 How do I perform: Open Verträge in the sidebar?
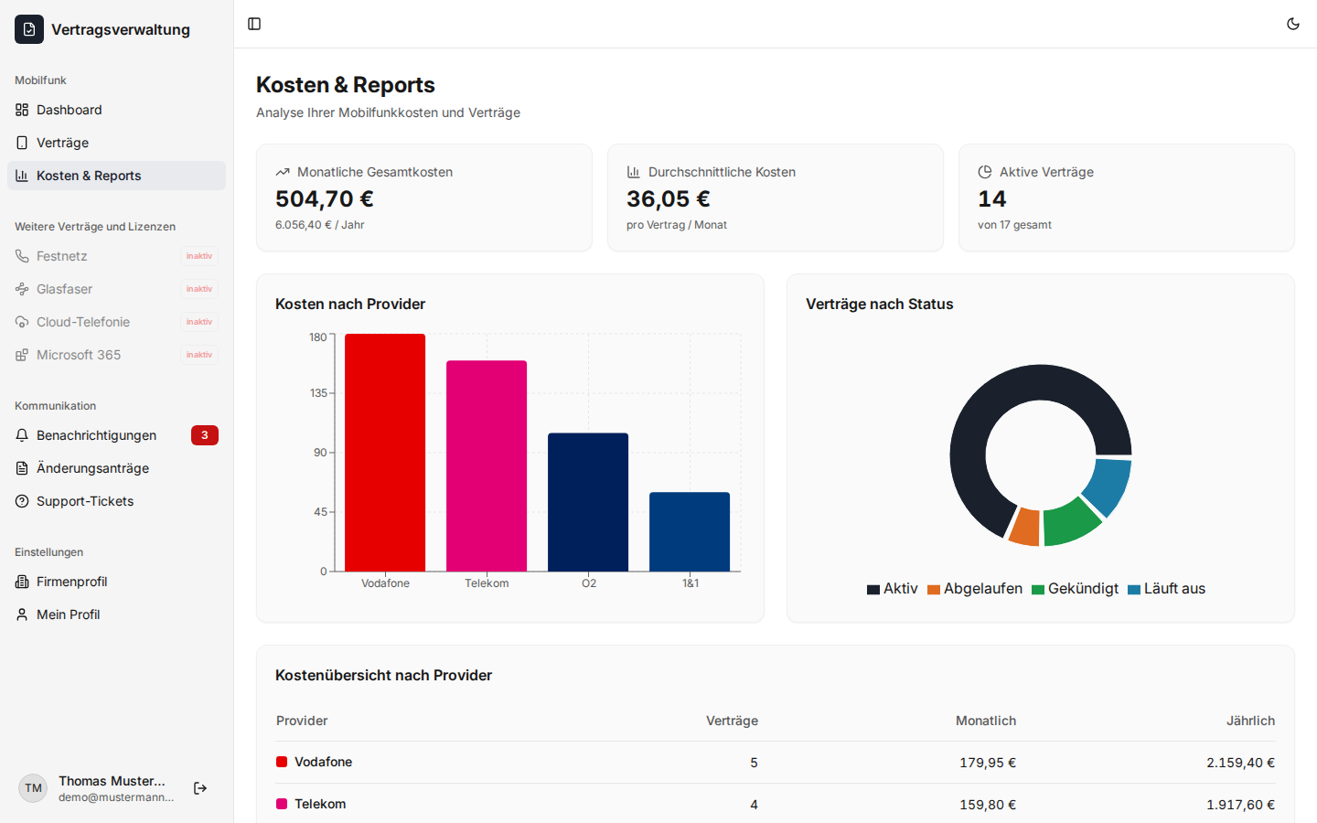116,143
